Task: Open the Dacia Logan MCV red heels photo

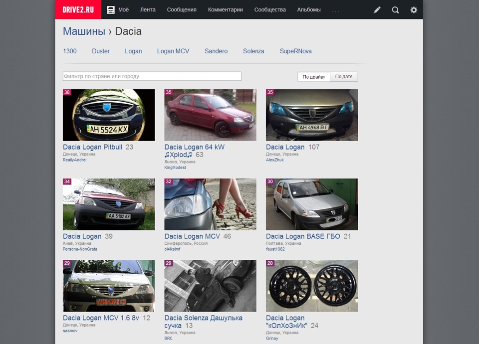Action: point(210,204)
